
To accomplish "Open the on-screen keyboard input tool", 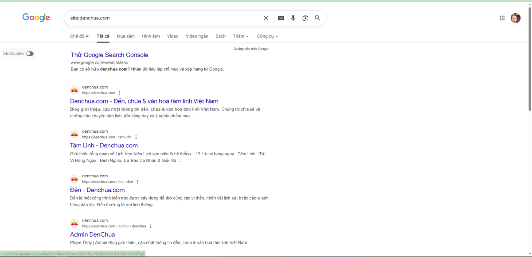I will (x=281, y=18).
